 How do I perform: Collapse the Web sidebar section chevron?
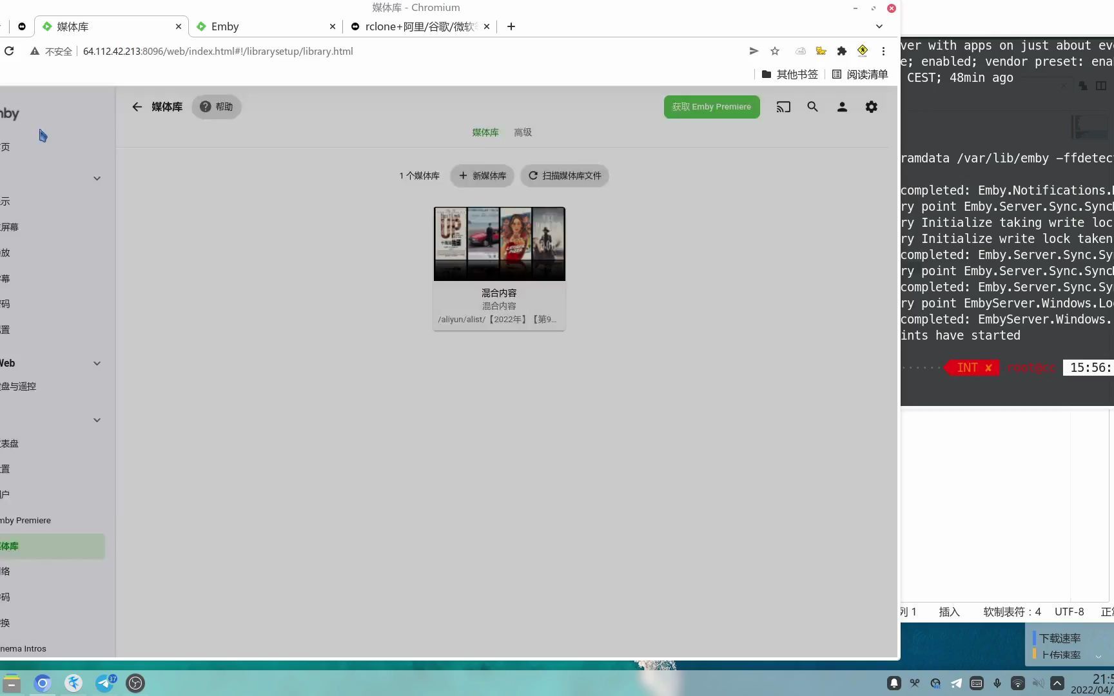[97, 363]
